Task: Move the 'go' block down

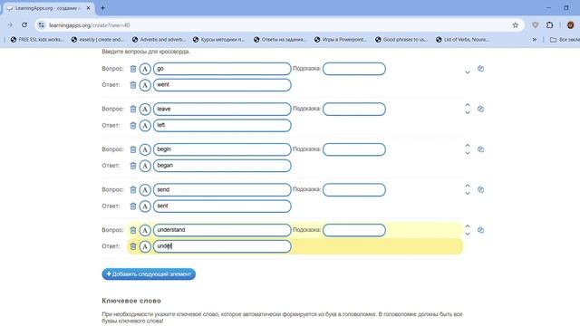Action: (468, 72)
